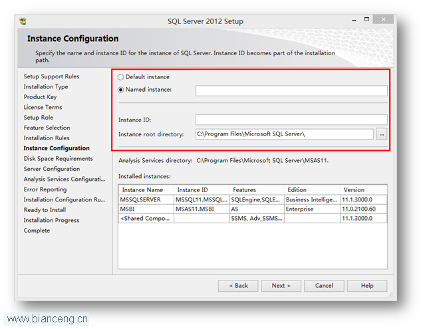The width and height of the screenshot is (425, 329).
Task: Click the Instance ID input field
Action: tap(291, 120)
